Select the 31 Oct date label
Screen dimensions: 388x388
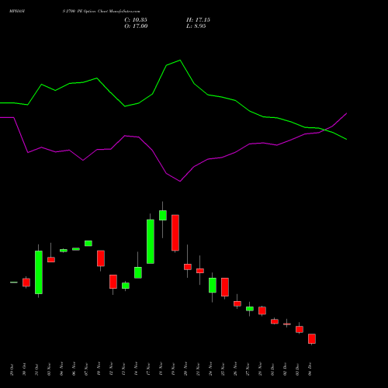point(36,369)
